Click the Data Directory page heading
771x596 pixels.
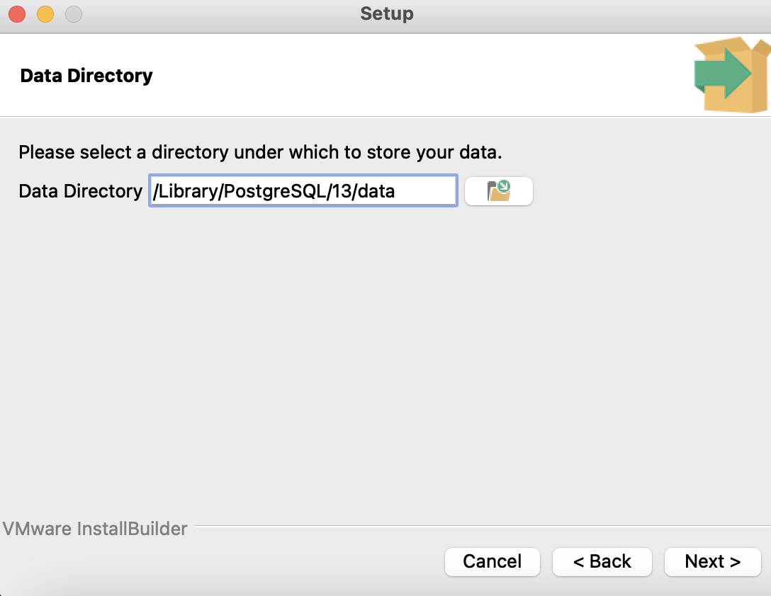(x=86, y=75)
